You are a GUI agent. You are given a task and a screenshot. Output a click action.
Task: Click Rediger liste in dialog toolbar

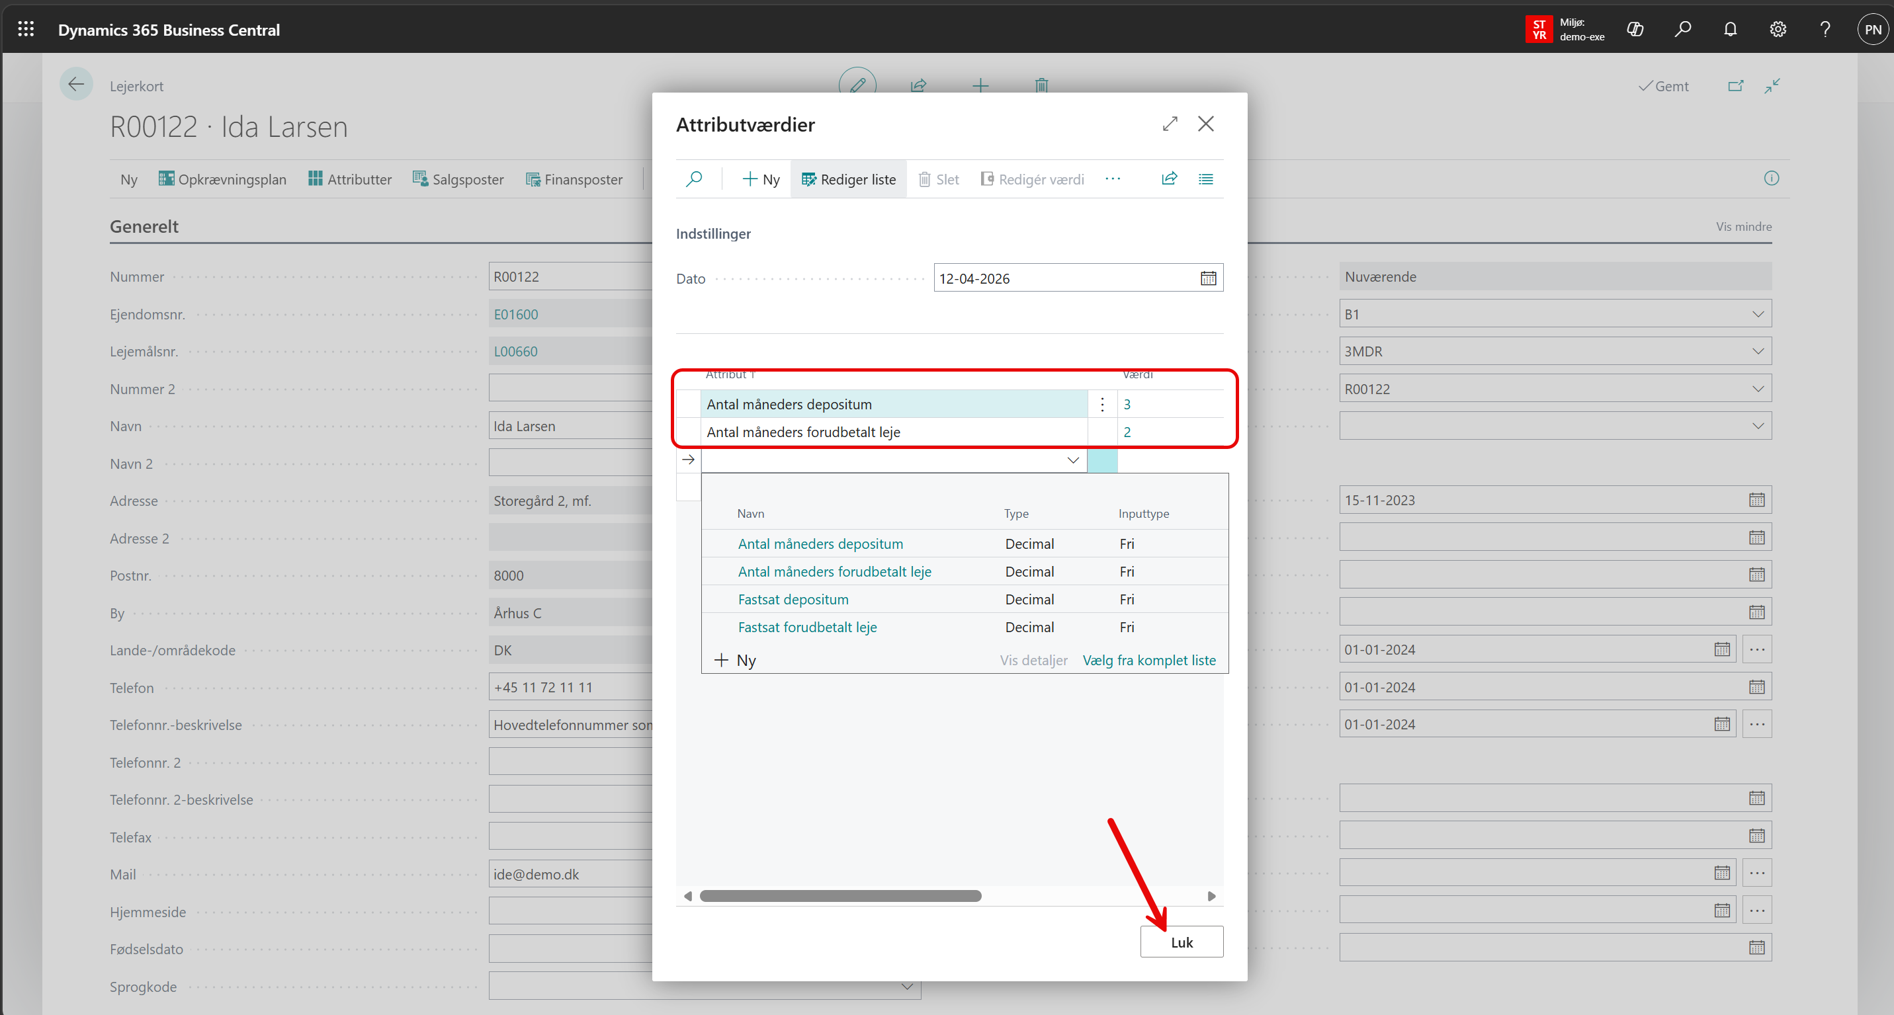click(x=849, y=179)
